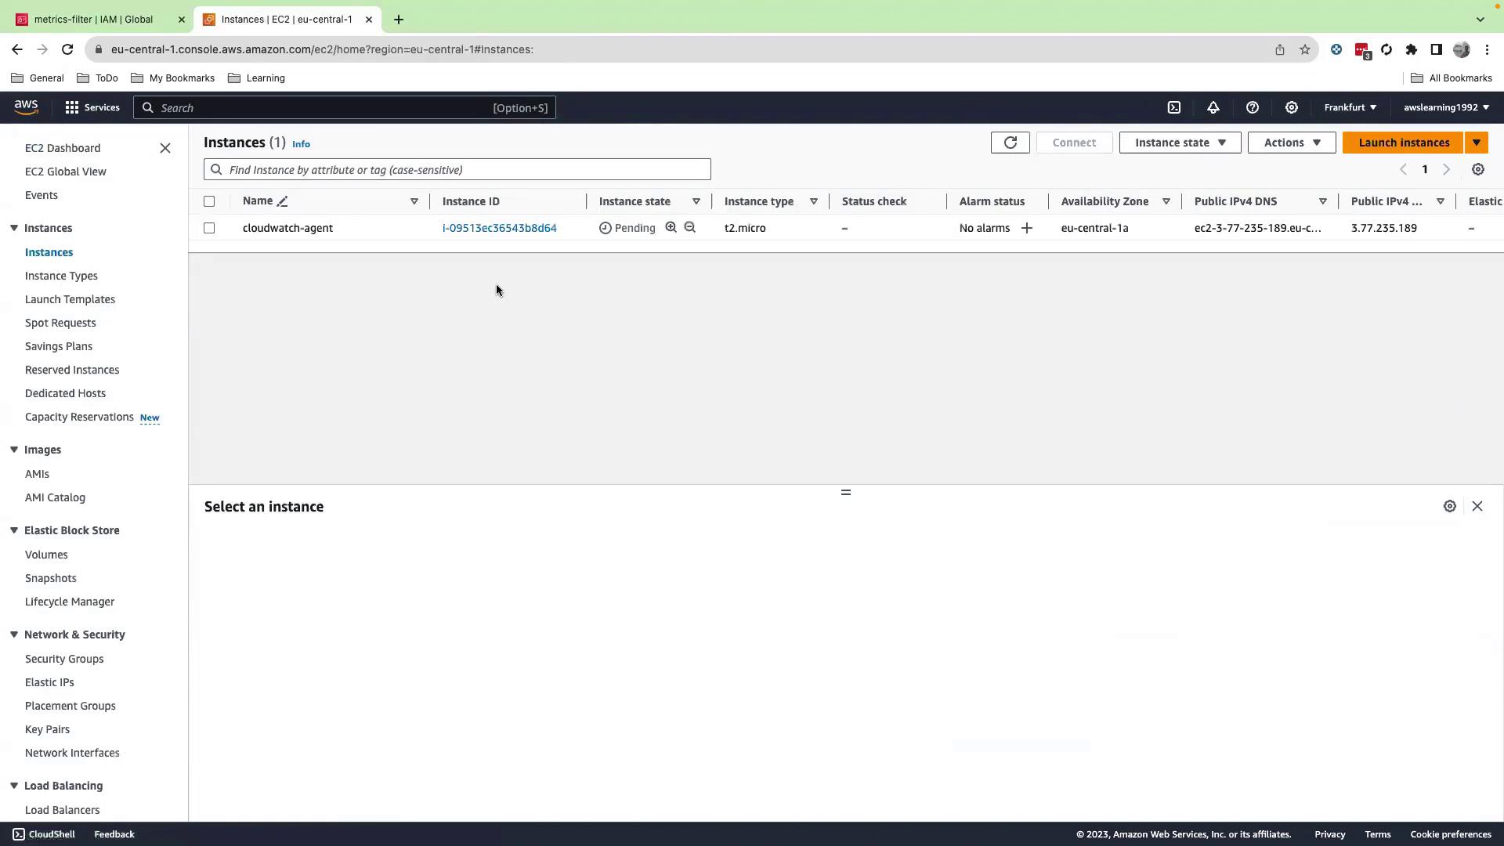Open the Actions dropdown menu
The image size is (1504, 846).
coord(1291,143)
